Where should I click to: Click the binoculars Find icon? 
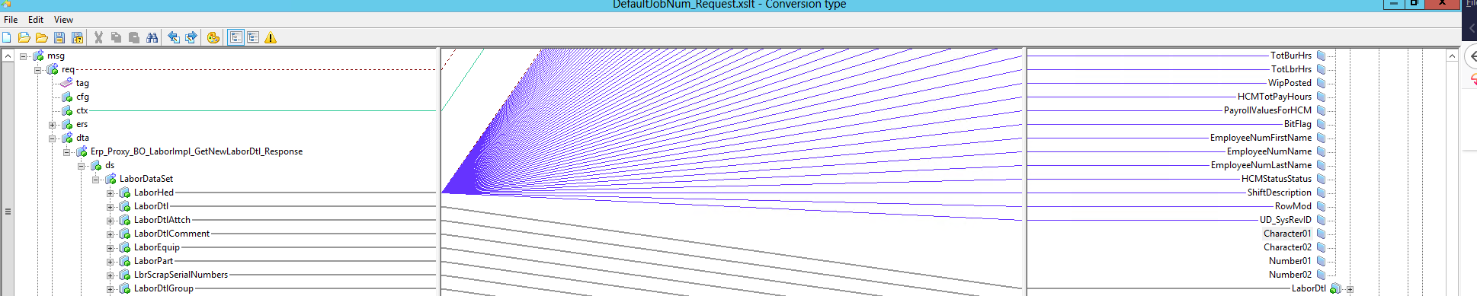coord(152,37)
